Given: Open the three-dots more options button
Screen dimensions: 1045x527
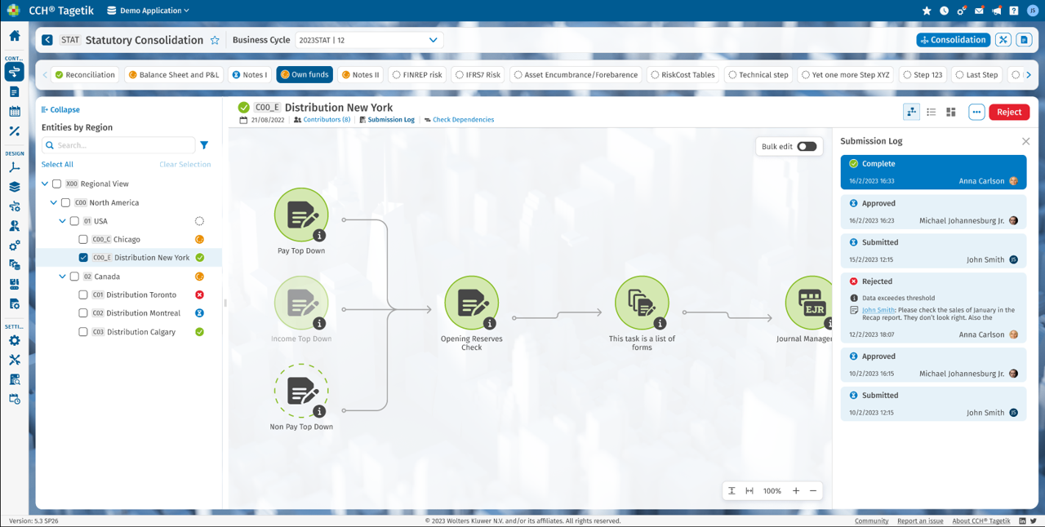Looking at the screenshot, I should point(976,112).
